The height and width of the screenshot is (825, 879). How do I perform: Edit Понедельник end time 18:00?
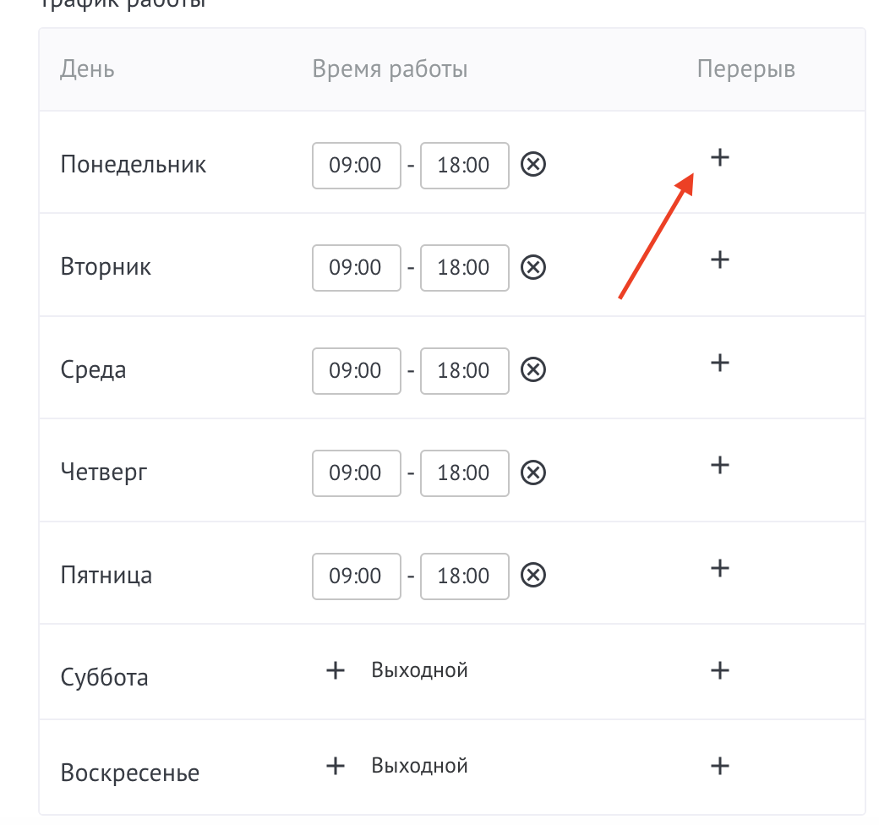tap(464, 165)
